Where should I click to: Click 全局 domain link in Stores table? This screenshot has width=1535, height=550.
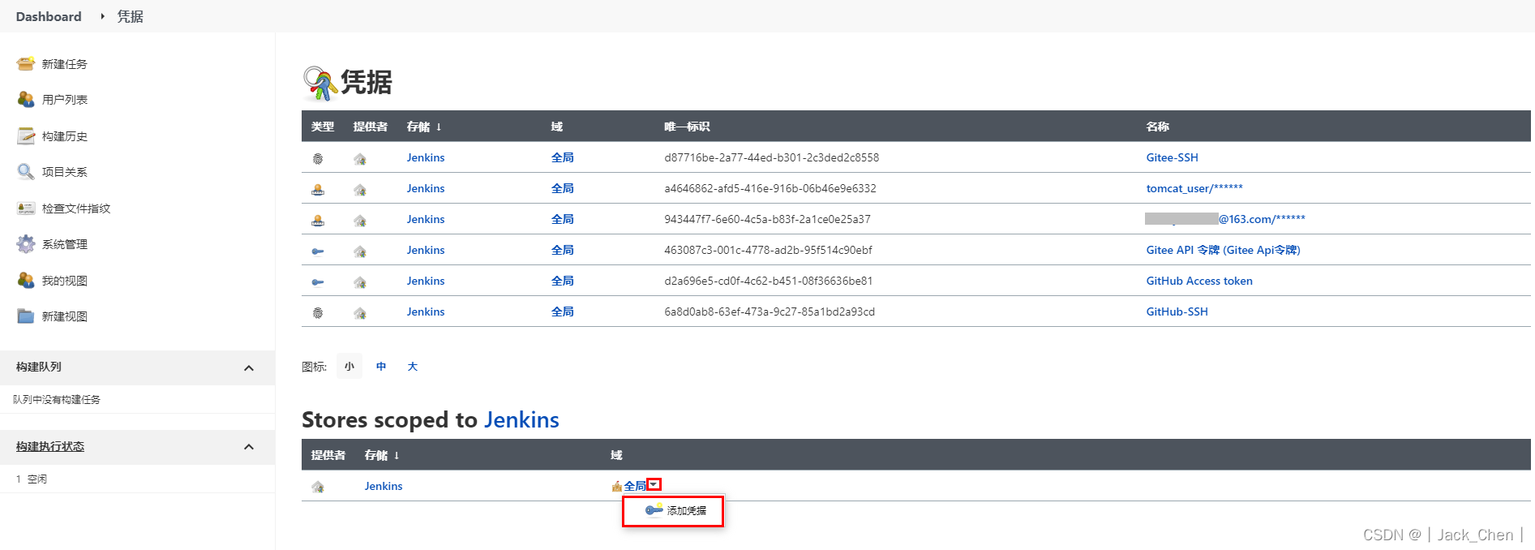click(x=635, y=486)
